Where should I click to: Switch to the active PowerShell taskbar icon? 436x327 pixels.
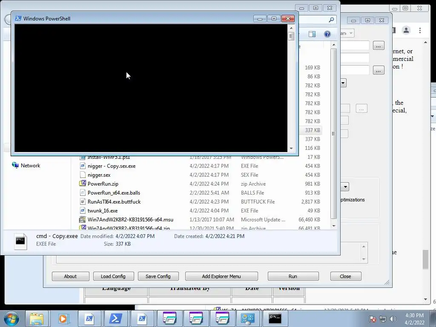click(115, 319)
